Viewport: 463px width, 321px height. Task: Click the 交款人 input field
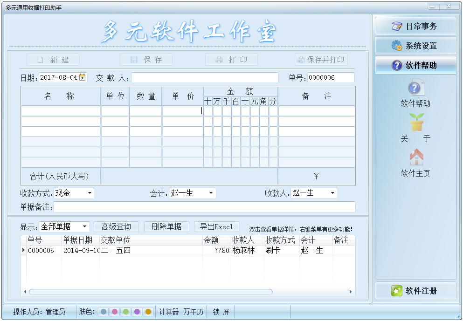tap(205, 78)
